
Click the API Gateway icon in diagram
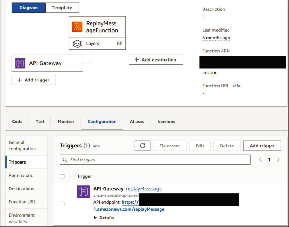click(20, 63)
